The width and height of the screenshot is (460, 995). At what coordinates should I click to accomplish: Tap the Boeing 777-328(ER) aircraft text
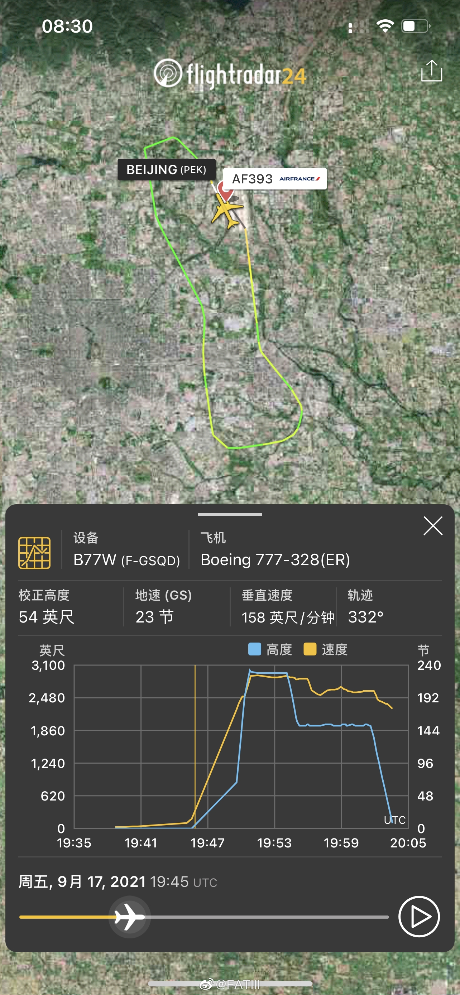[275, 560]
